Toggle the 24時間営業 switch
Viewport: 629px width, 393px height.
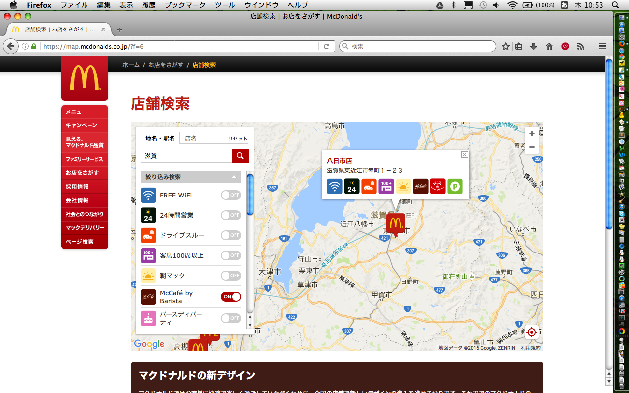coord(231,215)
